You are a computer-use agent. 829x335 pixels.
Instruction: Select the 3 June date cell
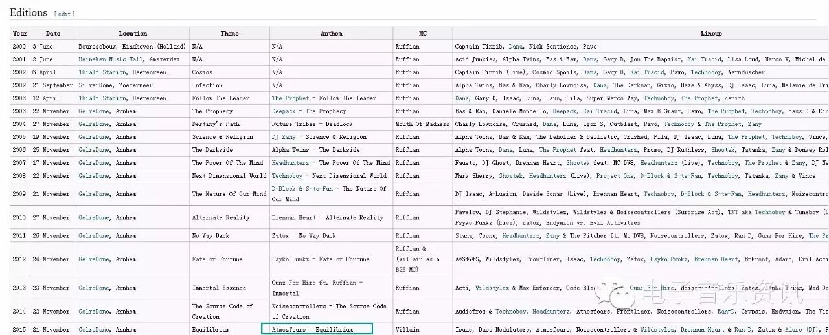(x=53, y=47)
